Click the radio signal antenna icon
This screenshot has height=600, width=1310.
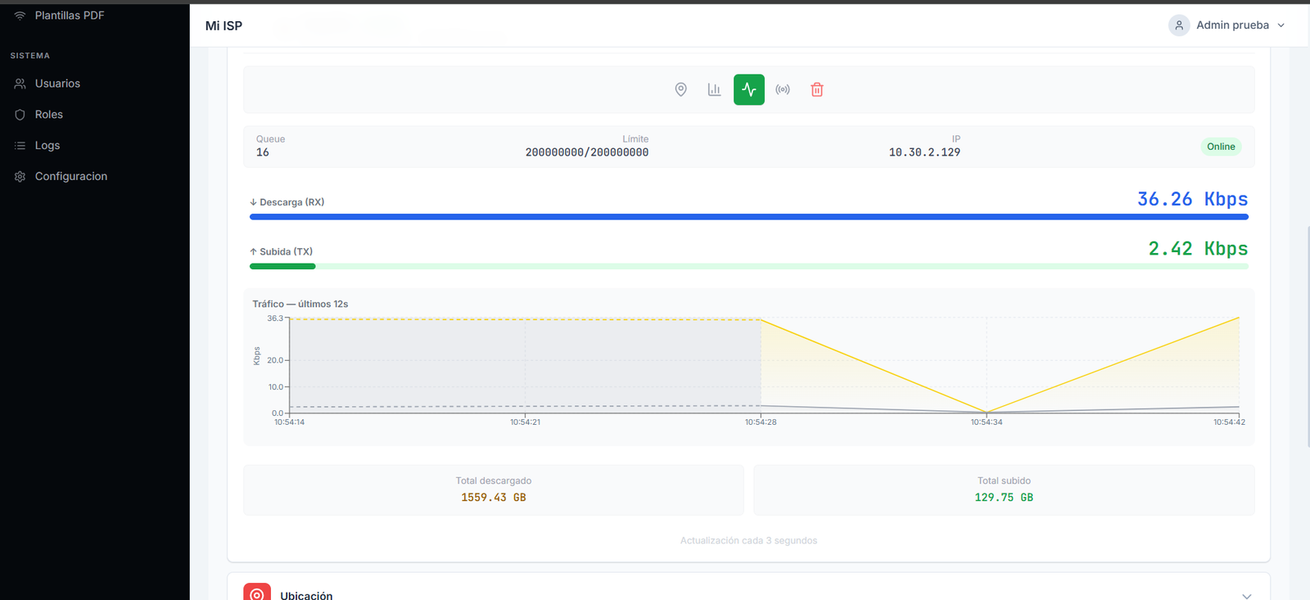pos(783,89)
